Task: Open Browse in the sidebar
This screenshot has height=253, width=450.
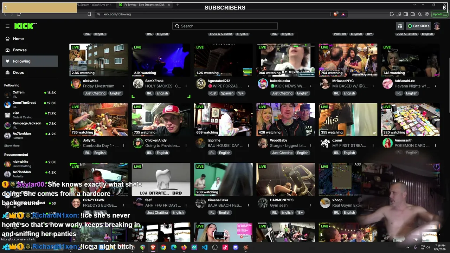Action: [x=30, y=50]
